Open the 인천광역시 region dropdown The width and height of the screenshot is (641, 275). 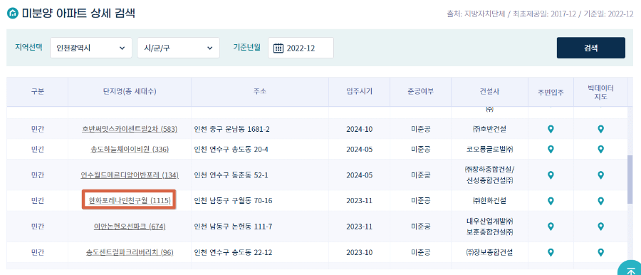(91, 48)
